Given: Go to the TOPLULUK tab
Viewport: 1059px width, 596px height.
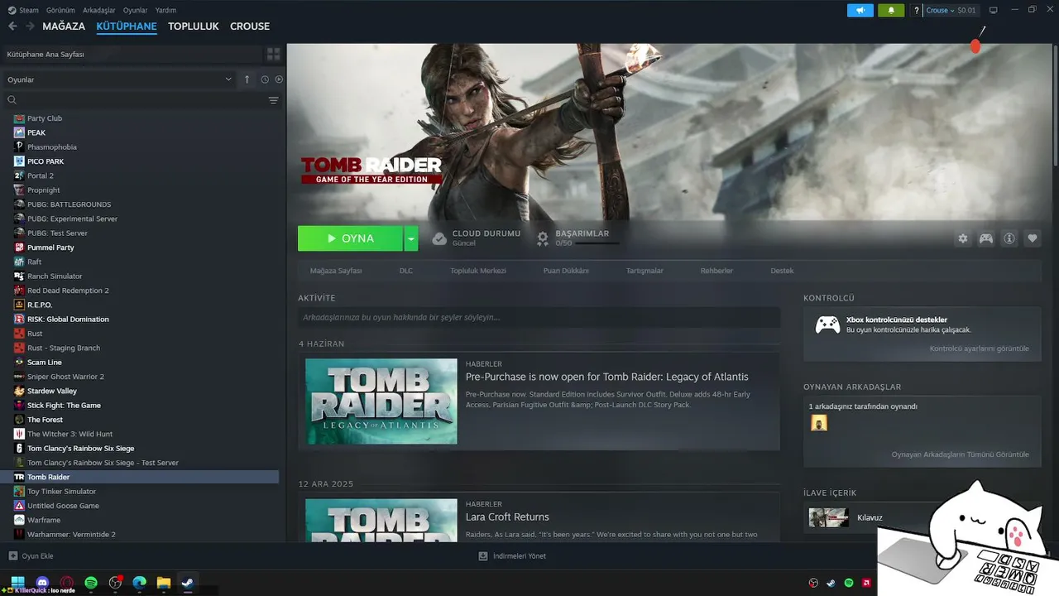Looking at the screenshot, I should click(194, 26).
